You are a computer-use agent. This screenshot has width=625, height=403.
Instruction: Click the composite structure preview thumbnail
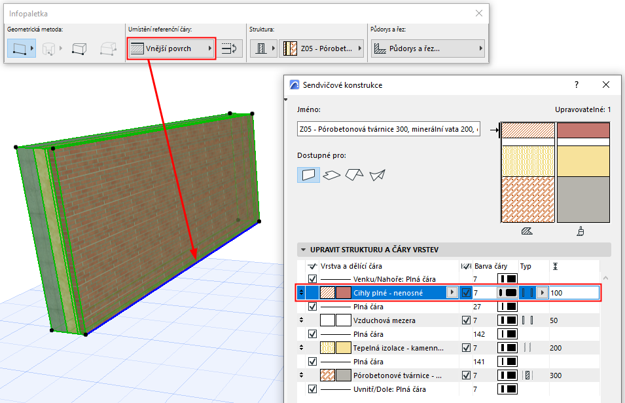pos(556,172)
